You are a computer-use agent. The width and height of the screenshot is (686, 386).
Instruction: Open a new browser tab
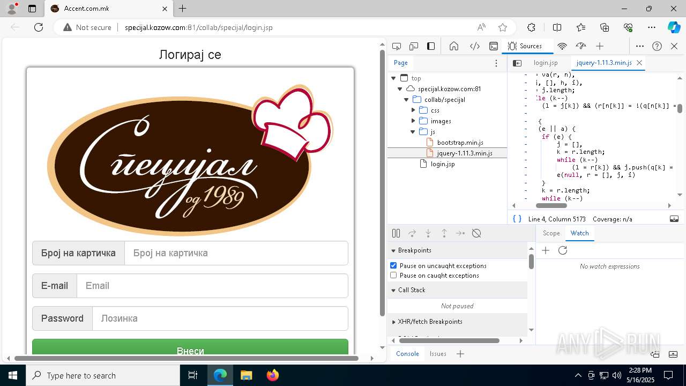pos(183,9)
